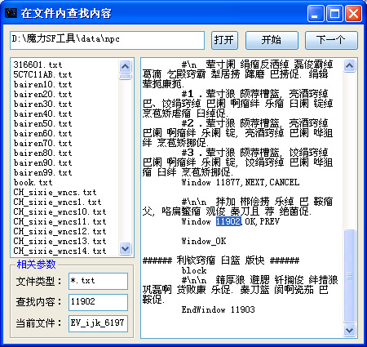This screenshot has height=347, width=367.
Task: Select bairen10.txt in the file list
Action: click(42, 84)
